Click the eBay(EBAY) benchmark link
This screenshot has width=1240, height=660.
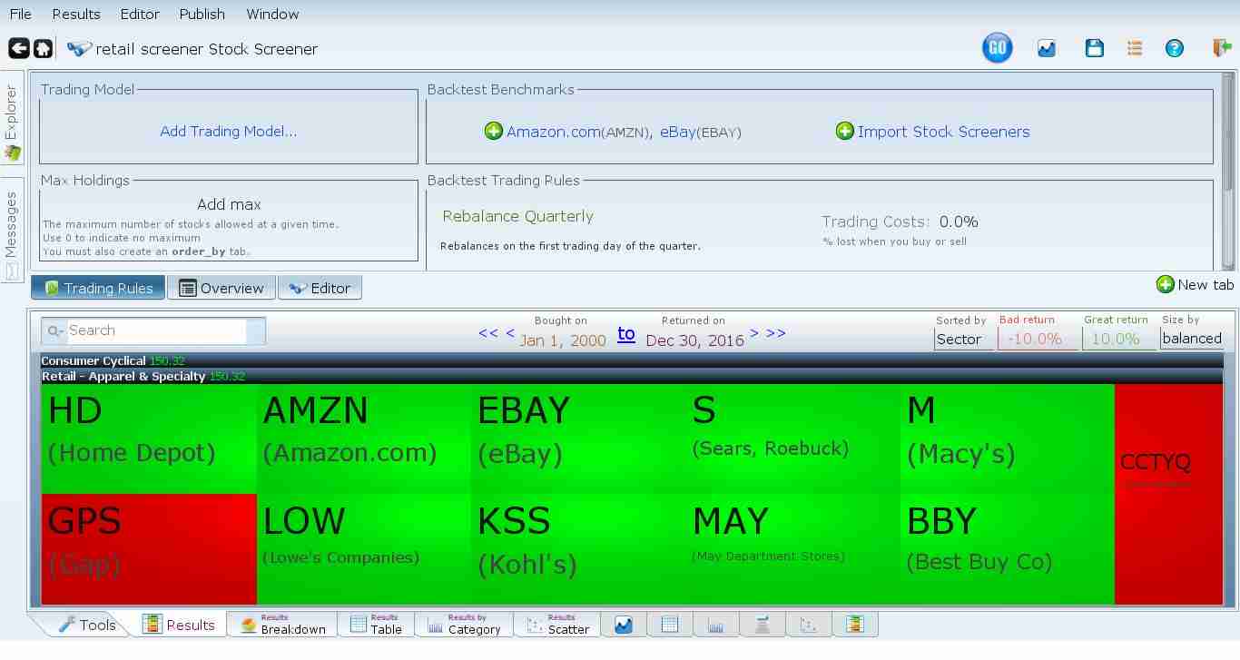pos(701,132)
